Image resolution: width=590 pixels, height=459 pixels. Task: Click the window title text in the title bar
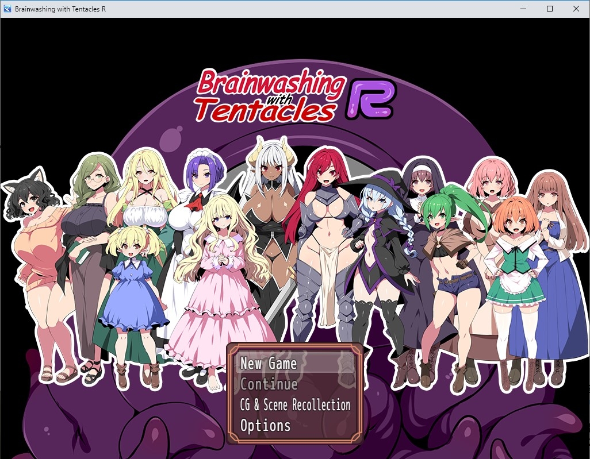pyautogui.click(x=60, y=9)
